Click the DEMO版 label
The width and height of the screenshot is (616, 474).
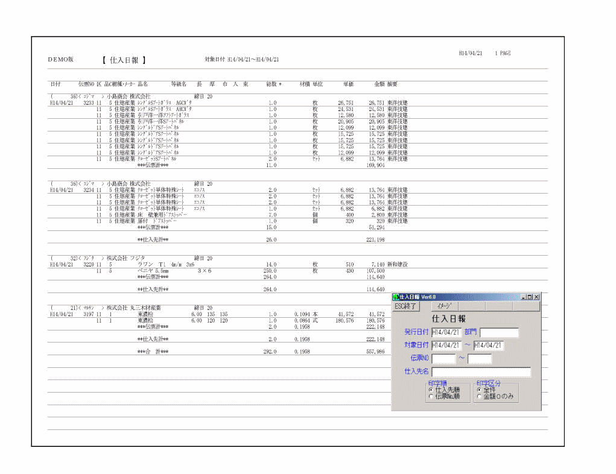coord(61,59)
